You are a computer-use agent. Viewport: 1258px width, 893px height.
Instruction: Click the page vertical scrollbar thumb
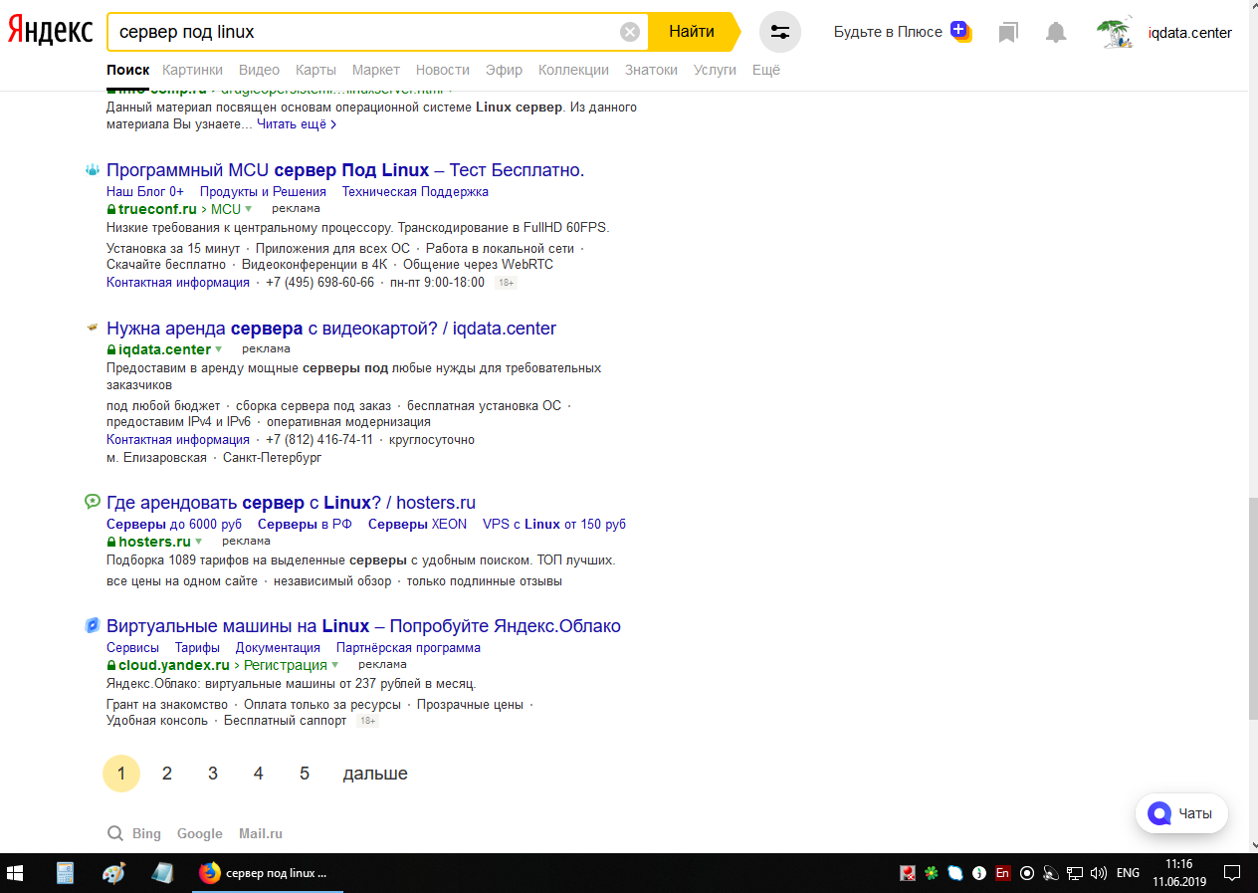[1252, 607]
